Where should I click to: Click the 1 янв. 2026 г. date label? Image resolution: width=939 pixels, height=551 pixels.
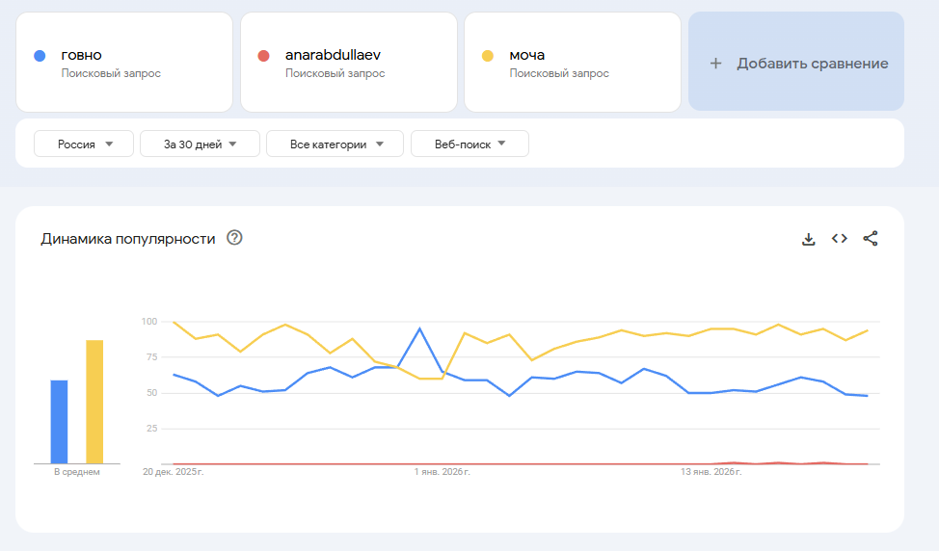442,472
